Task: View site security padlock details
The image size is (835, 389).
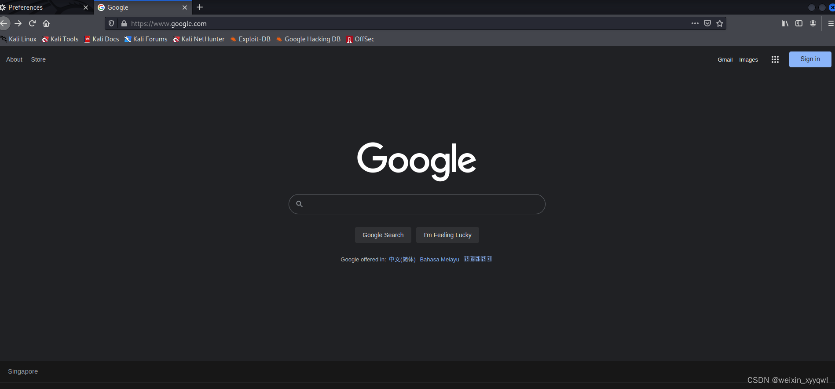Action: click(x=124, y=23)
